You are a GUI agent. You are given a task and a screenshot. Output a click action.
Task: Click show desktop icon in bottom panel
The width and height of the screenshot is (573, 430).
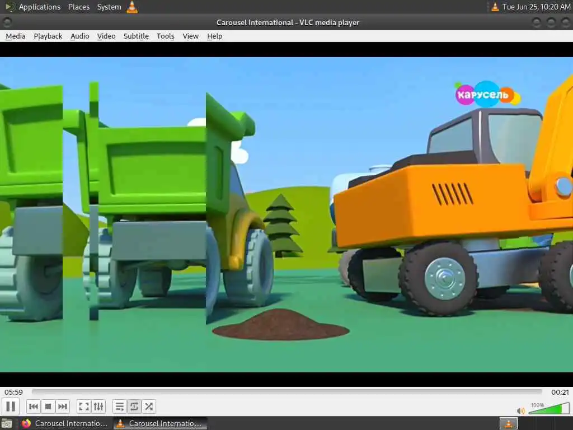tap(7, 423)
